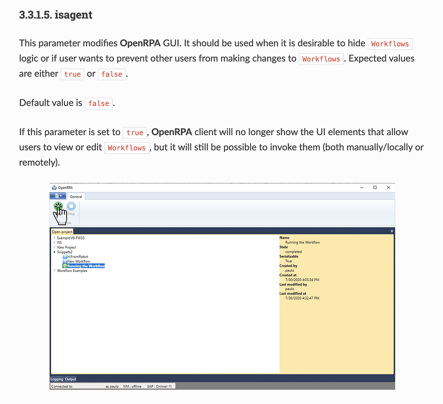This screenshot has width=443, height=404.
Task: Expand the FIS project node
Action: (54, 242)
